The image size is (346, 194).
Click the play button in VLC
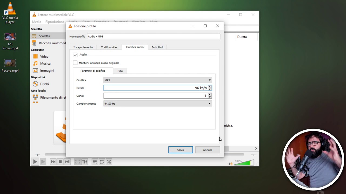point(35,162)
